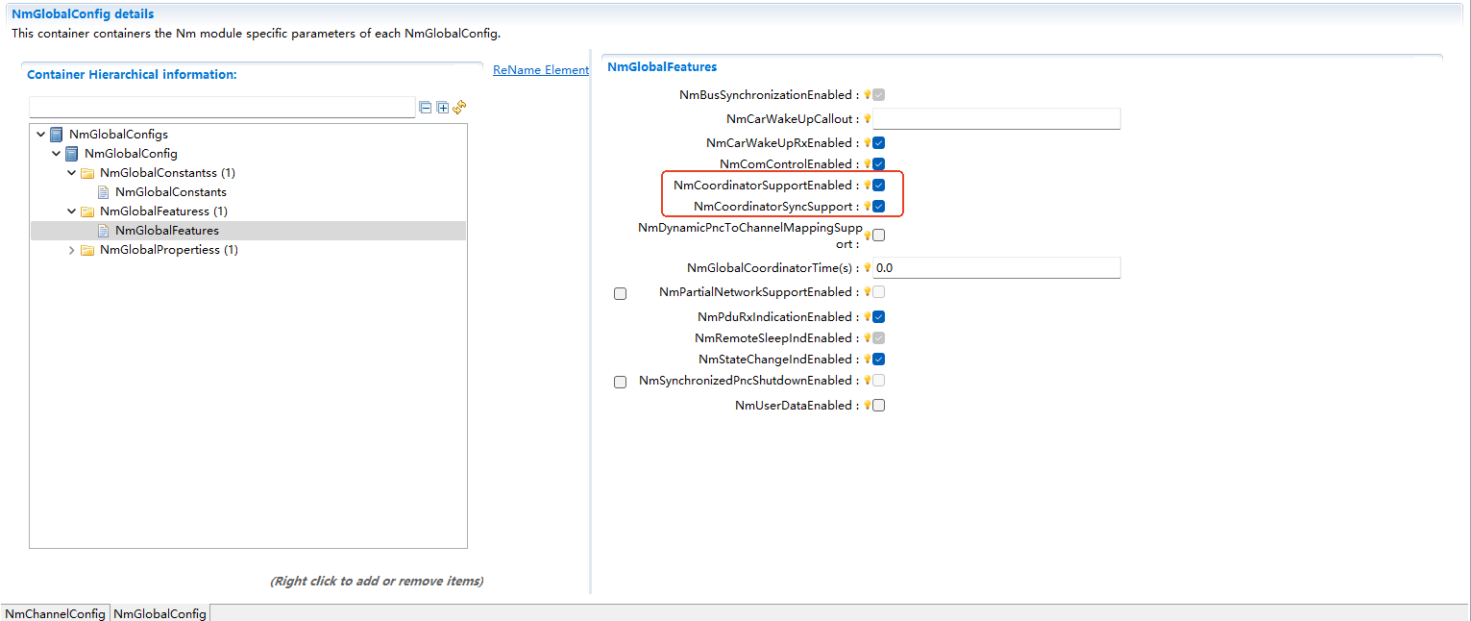
Task: Click the lightbulb icon beside NmCarWakeUpCallout
Action: pos(868,118)
